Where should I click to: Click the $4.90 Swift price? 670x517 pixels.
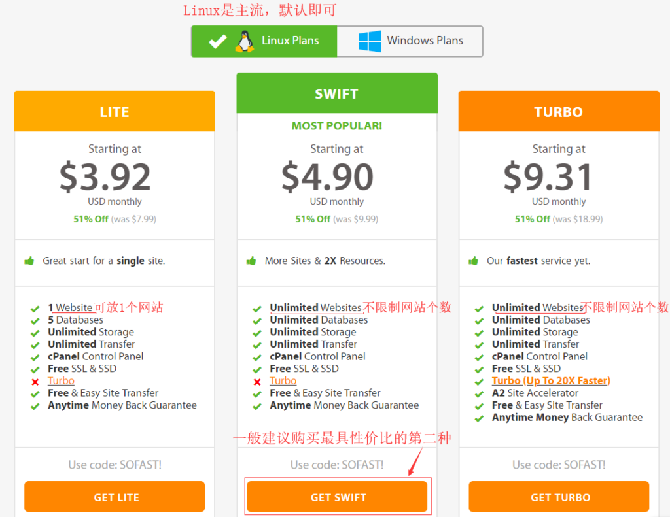(x=327, y=176)
